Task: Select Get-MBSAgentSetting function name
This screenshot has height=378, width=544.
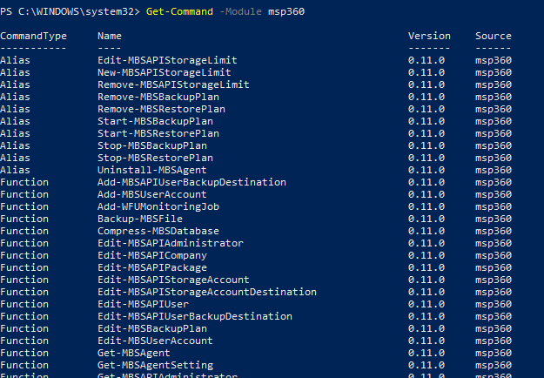Action: point(155,365)
